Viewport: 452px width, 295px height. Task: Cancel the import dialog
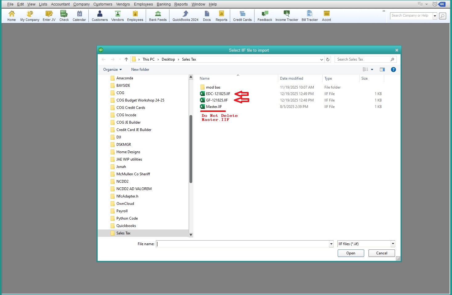pos(381,253)
